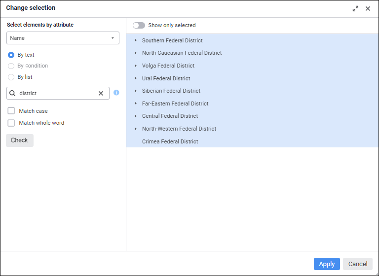Expand Southern Federal District node

(136, 40)
